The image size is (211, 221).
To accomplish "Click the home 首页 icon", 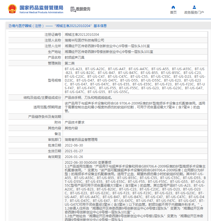I will click(173, 7).
